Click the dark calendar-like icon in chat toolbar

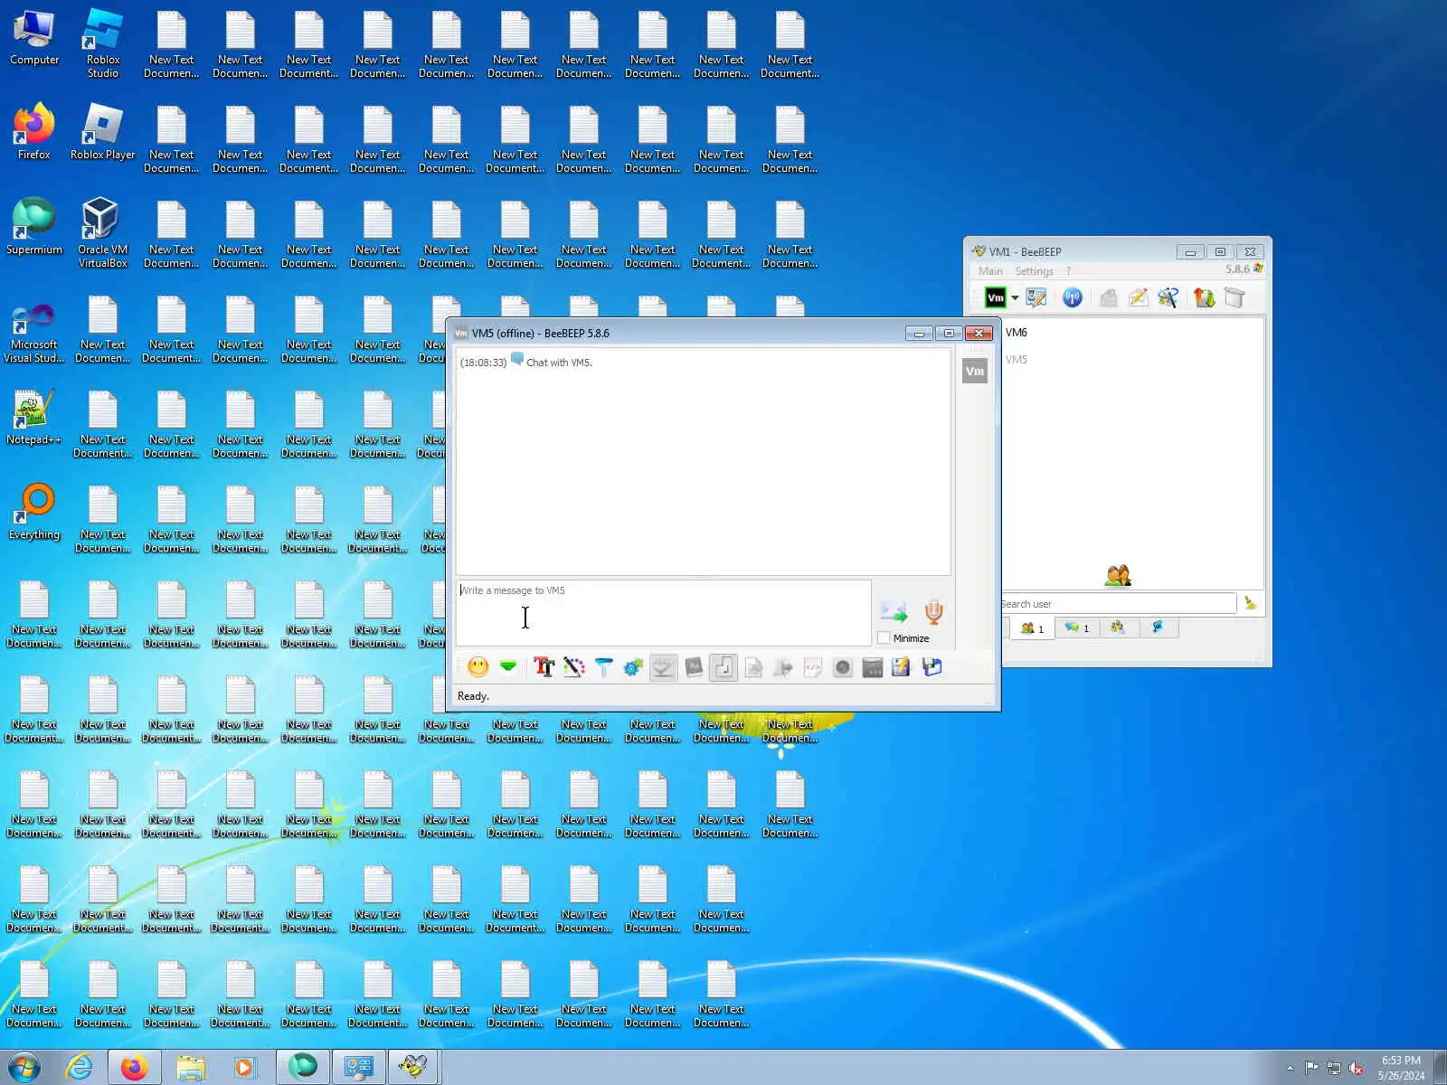point(872,667)
